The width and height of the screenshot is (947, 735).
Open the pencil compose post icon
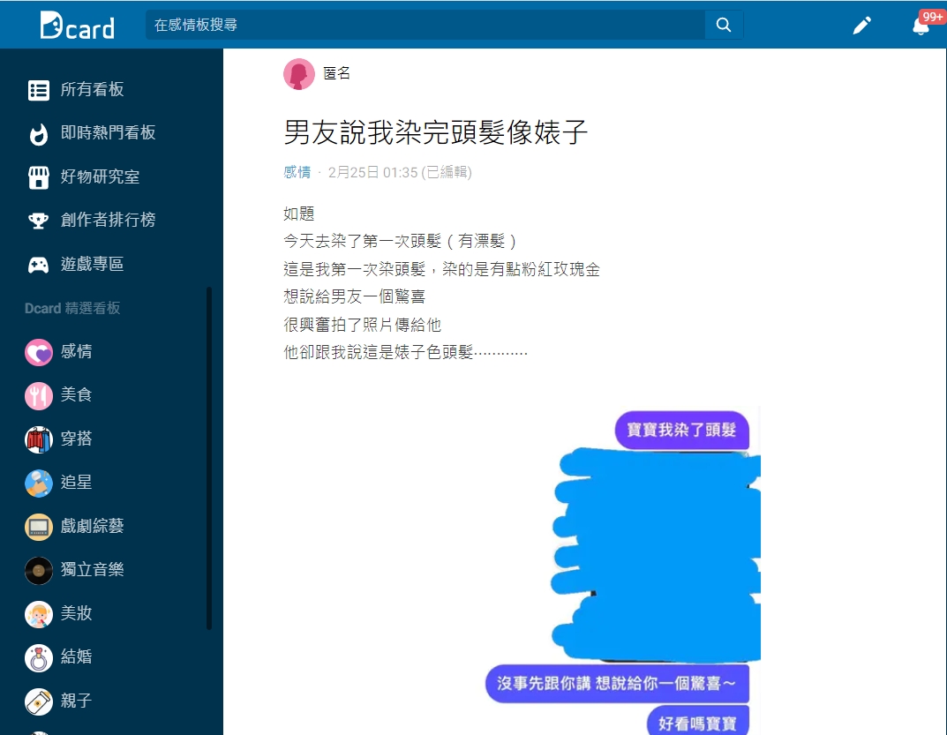[862, 26]
